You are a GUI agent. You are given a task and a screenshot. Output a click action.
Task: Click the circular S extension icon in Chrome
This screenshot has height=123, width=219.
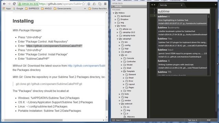pos(100,4)
